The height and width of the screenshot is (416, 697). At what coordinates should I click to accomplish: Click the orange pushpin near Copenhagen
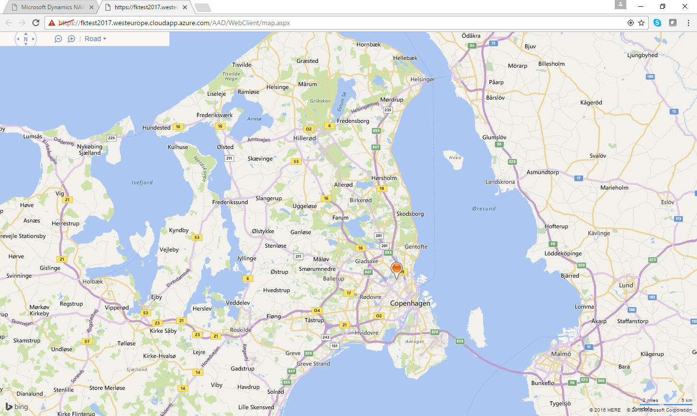[396, 269]
